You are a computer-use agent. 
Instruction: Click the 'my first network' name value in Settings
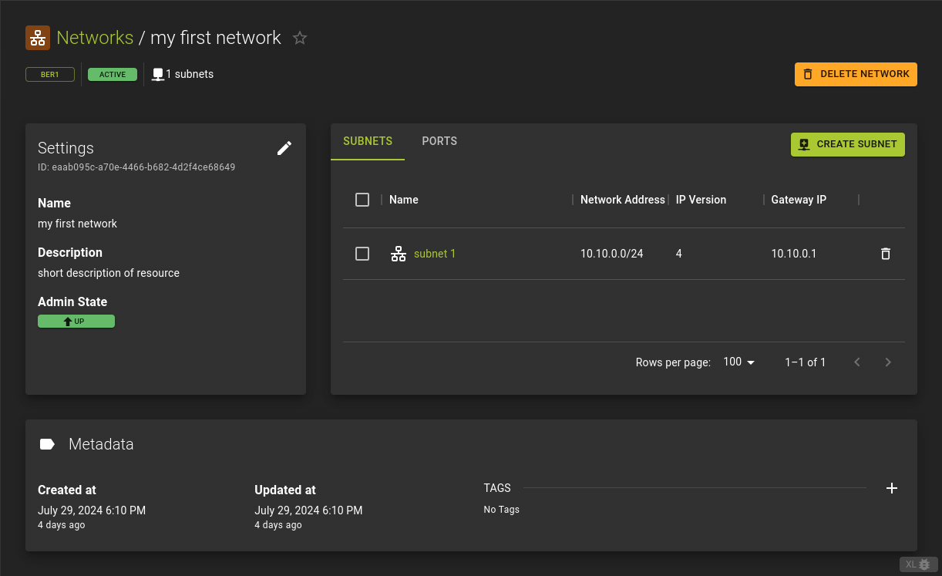78,224
